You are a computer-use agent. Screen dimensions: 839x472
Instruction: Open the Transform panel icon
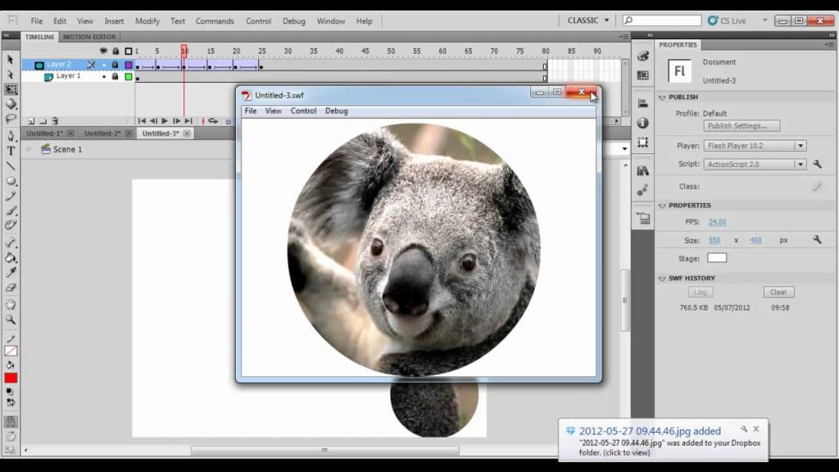(642, 143)
